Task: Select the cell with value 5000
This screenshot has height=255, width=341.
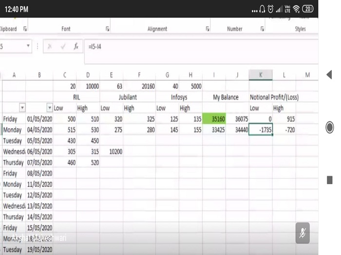Action: (191, 86)
